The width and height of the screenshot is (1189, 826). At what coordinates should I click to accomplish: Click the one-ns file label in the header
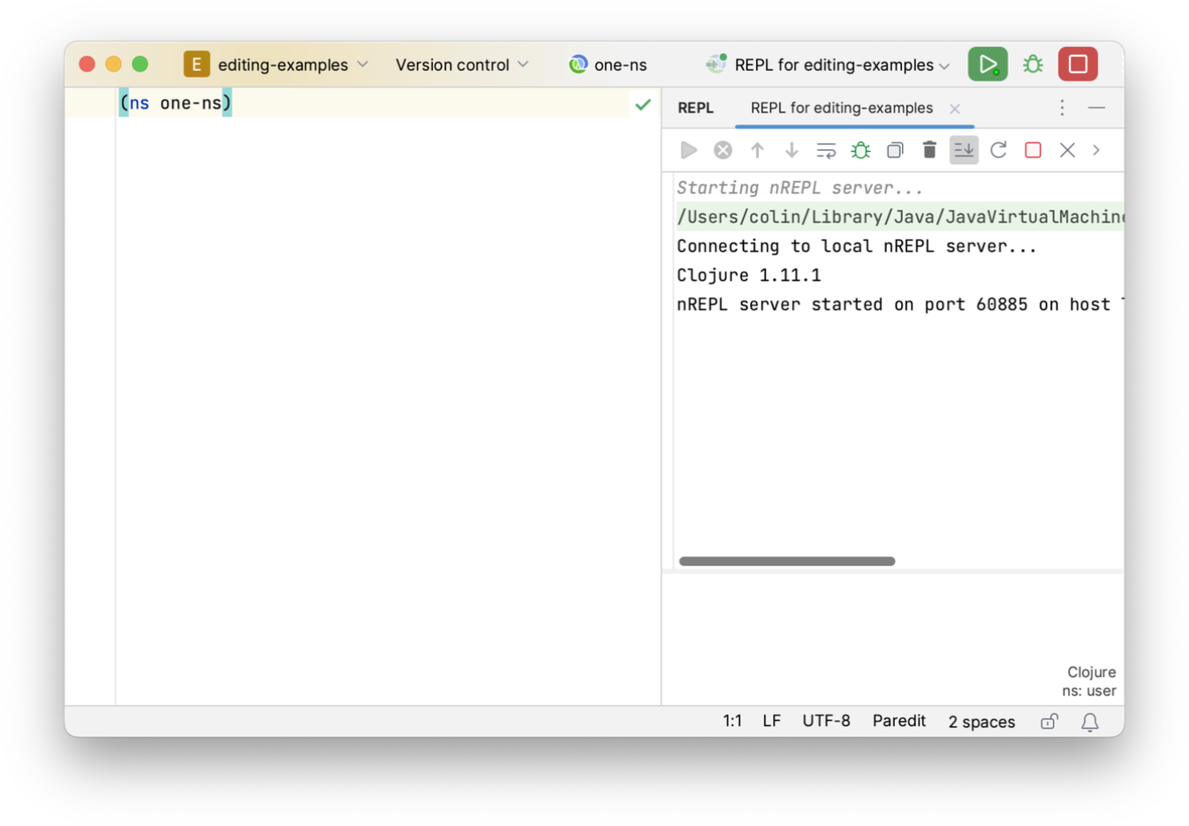click(620, 64)
